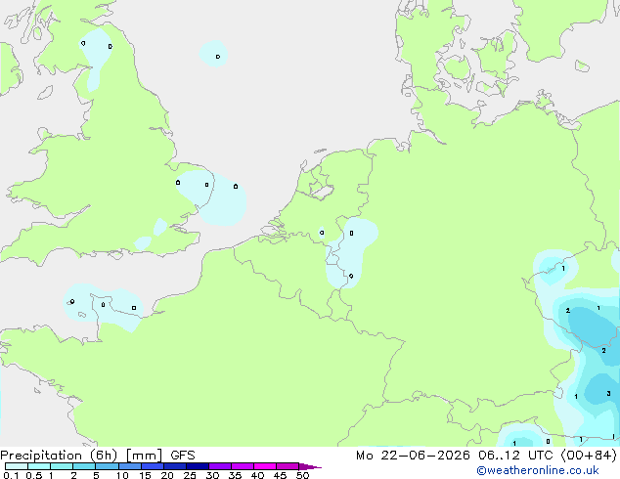
Task: Click the "45" legend scale label
Action: pyautogui.click(x=280, y=475)
